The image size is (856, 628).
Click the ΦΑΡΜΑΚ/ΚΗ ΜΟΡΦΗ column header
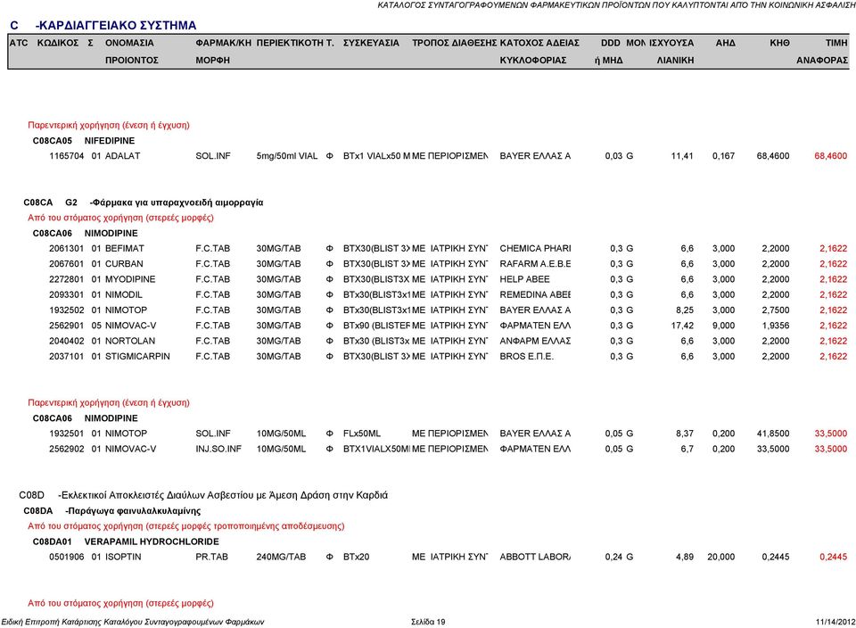click(x=223, y=52)
